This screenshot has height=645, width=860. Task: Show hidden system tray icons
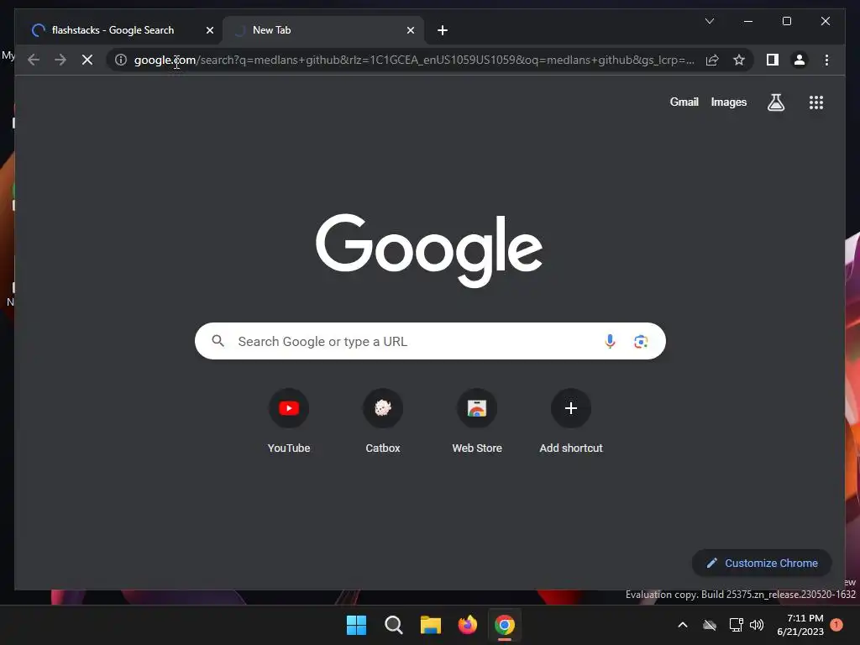(x=683, y=625)
